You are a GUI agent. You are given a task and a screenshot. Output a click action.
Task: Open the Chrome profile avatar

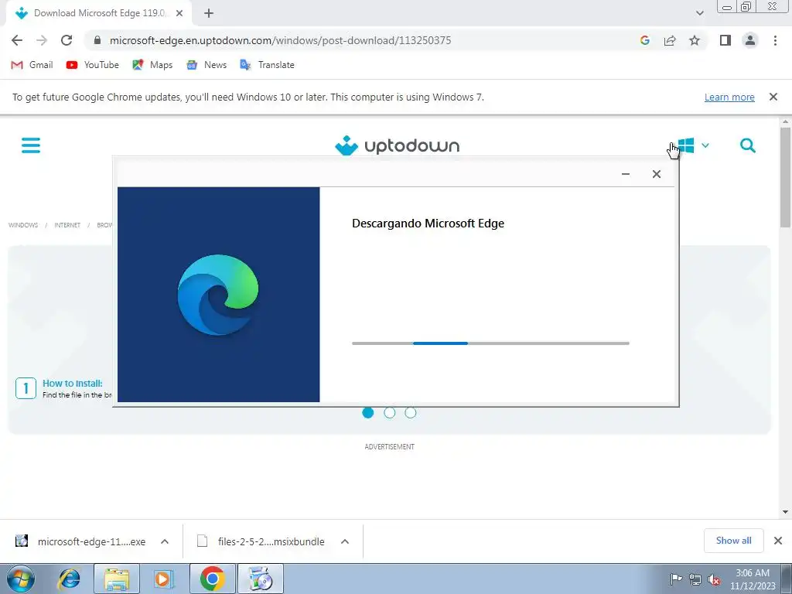pos(750,40)
